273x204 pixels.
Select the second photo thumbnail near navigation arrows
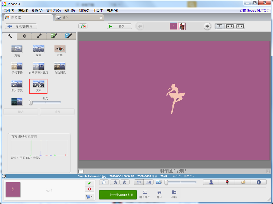pyautogui.click(x=182, y=26)
